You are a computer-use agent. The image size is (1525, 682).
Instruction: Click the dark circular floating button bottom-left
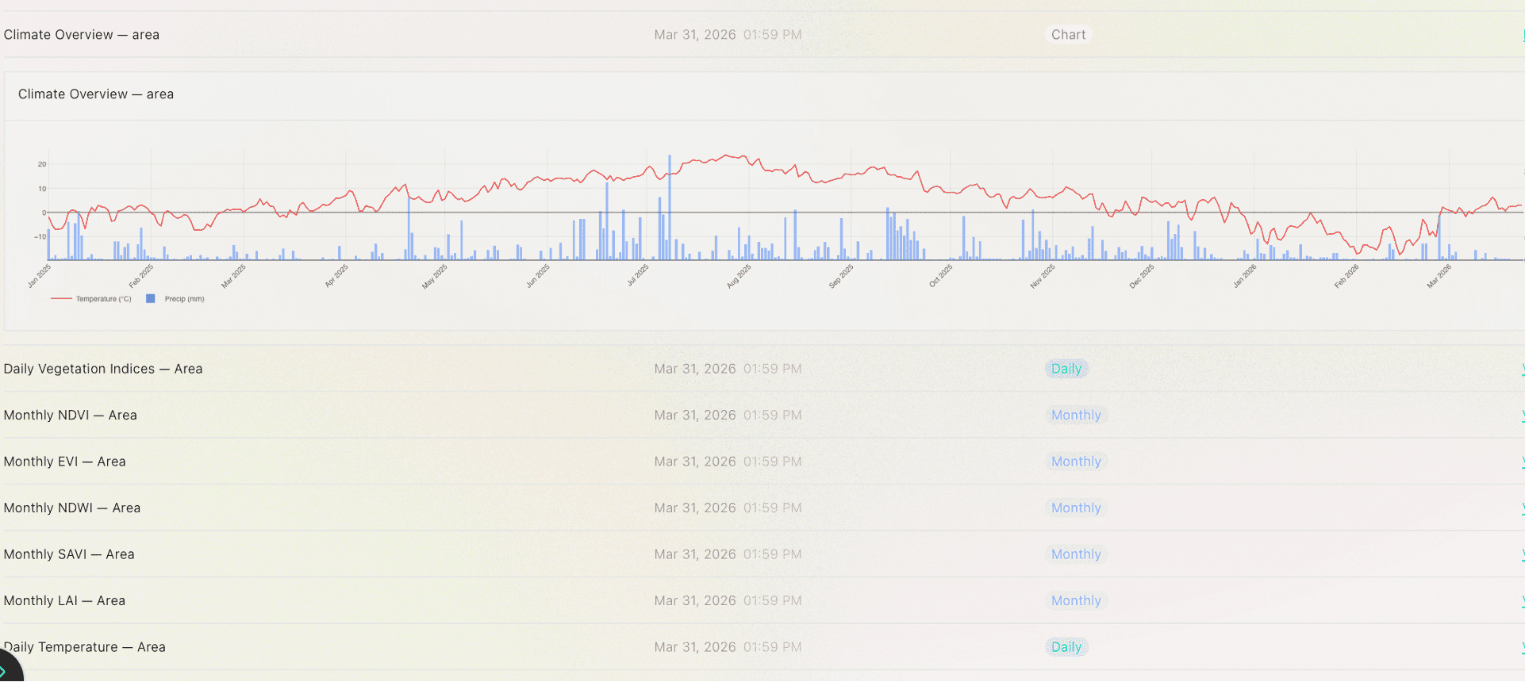pos(6,670)
